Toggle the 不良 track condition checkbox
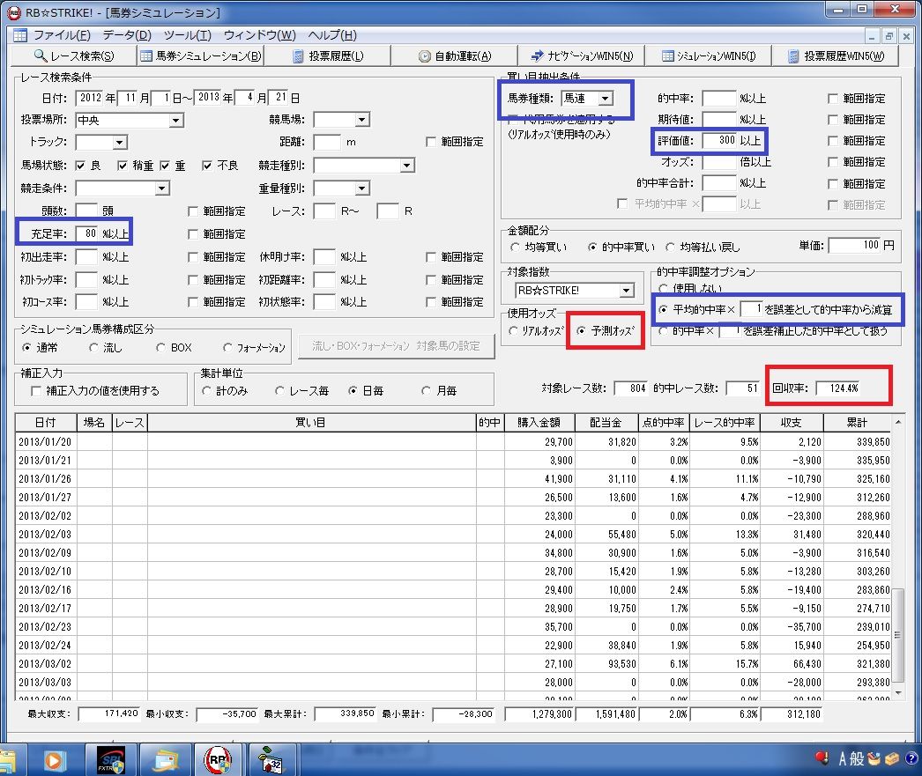Image resolution: width=922 pixels, height=776 pixels. click(207, 166)
